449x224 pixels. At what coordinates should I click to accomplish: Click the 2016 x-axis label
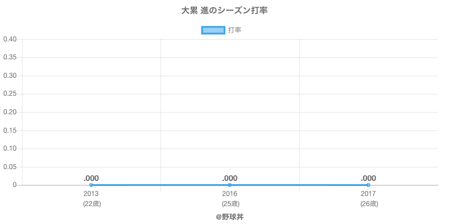[x=230, y=194]
